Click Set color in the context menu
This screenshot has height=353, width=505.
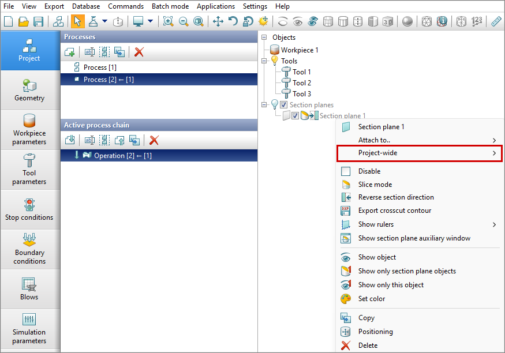click(371, 299)
